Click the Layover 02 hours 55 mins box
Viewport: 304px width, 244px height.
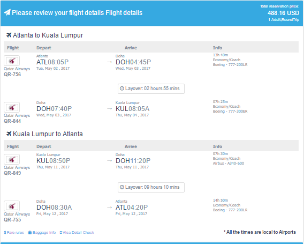click(x=151, y=88)
